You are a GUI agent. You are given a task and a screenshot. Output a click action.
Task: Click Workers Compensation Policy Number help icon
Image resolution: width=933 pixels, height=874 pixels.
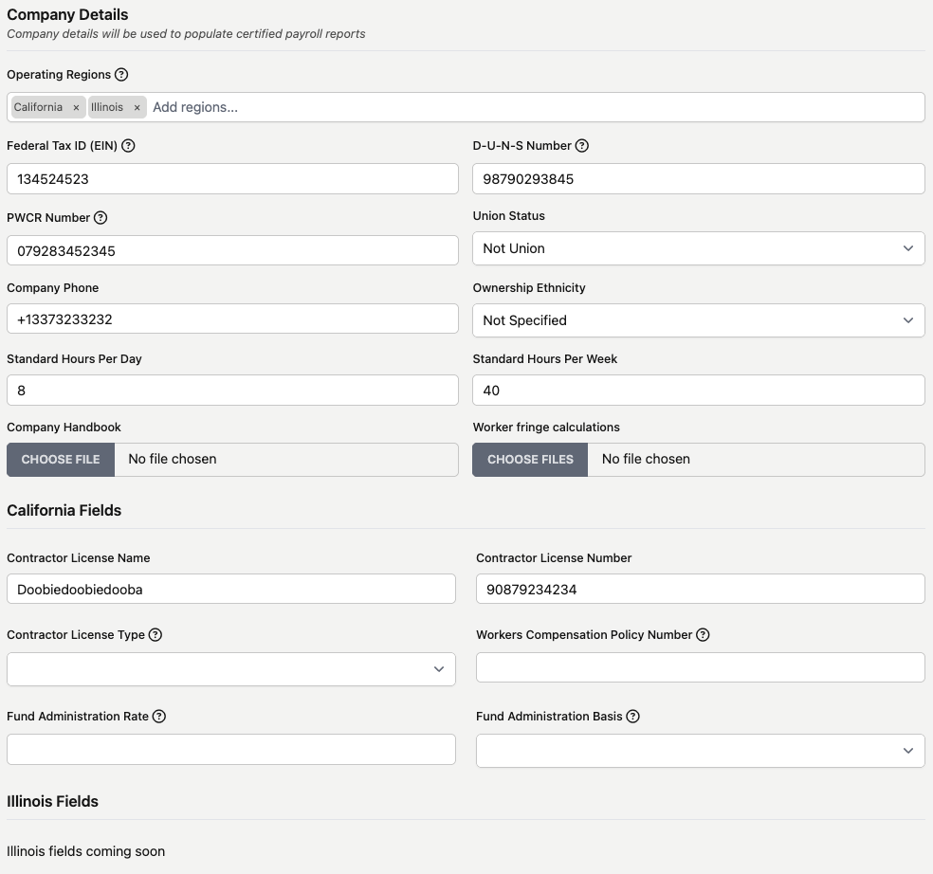703,635
